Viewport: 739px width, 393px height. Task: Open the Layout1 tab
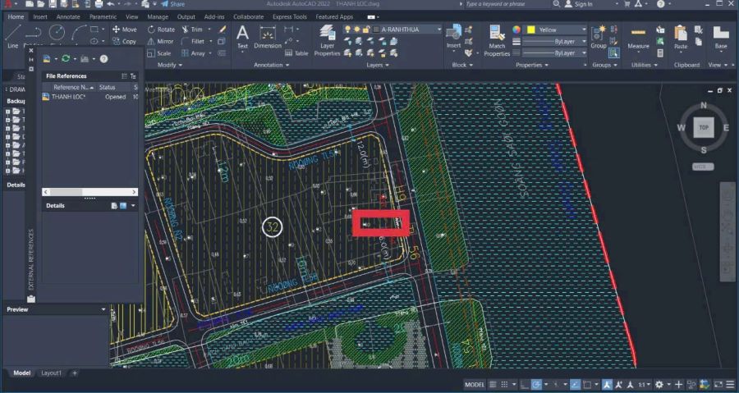coord(52,373)
